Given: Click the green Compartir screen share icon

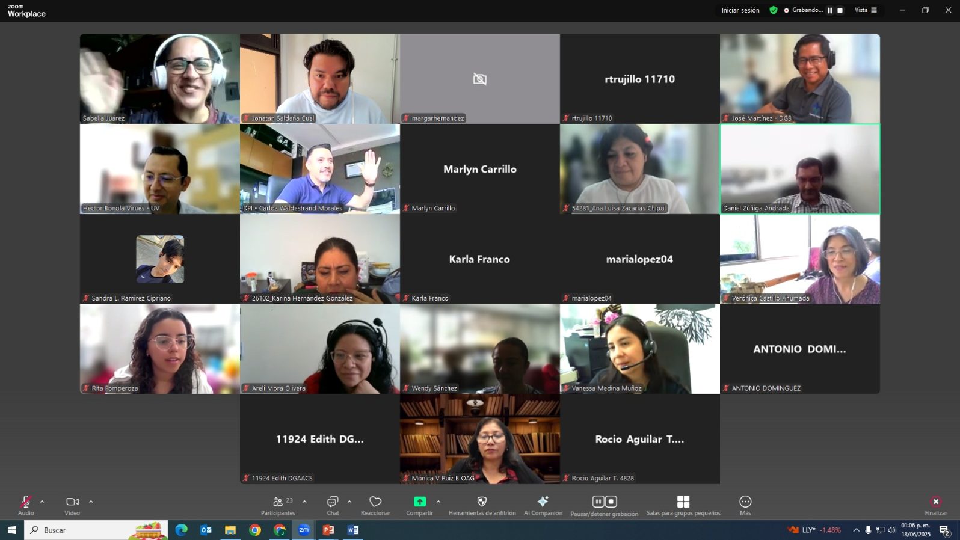Looking at the screenshot, I should (419, 502).
